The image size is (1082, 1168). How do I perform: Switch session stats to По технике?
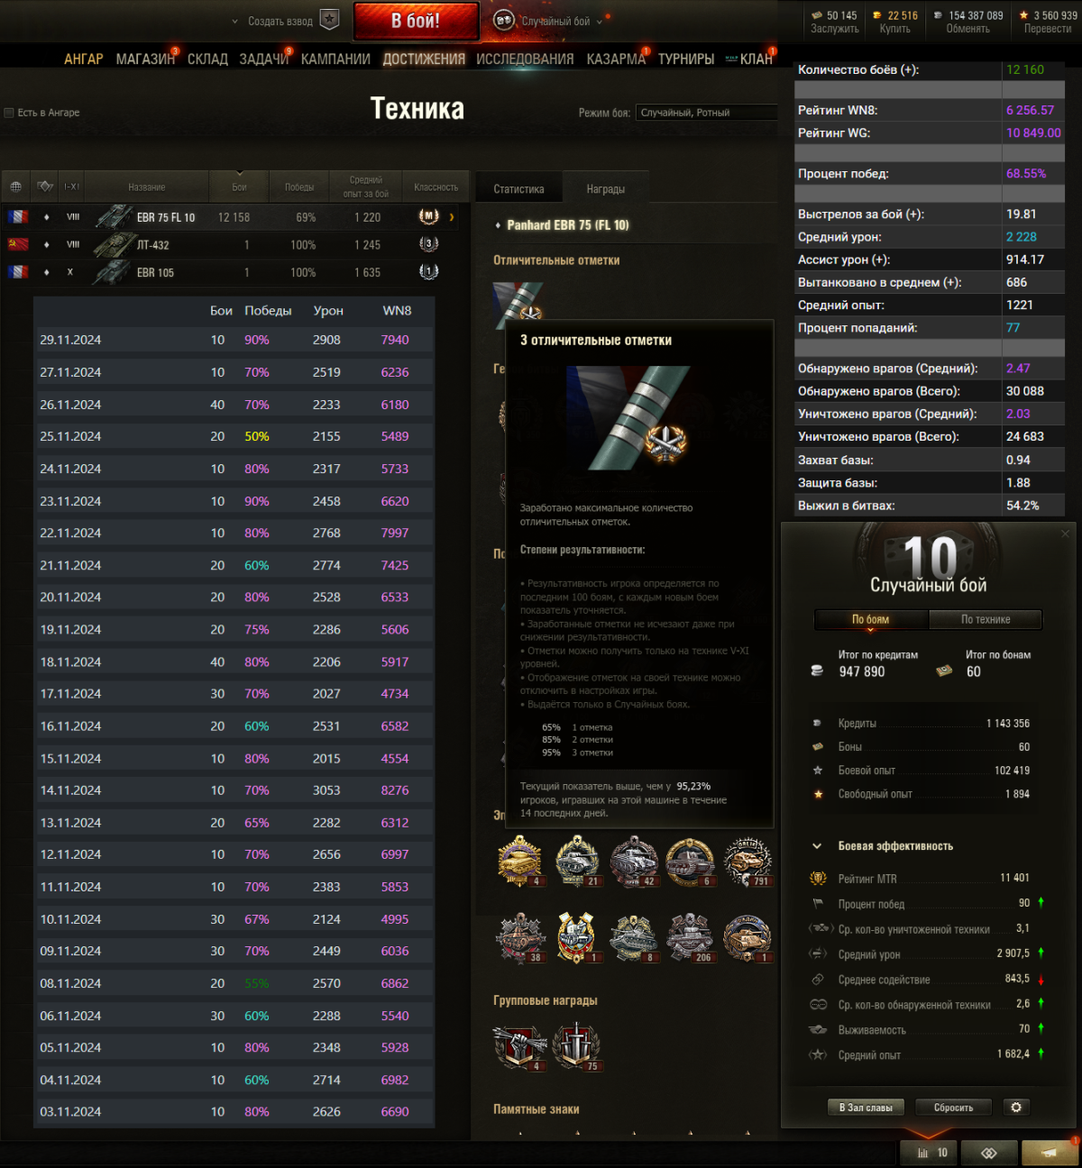pyautogui.click(x=986, y=619)
